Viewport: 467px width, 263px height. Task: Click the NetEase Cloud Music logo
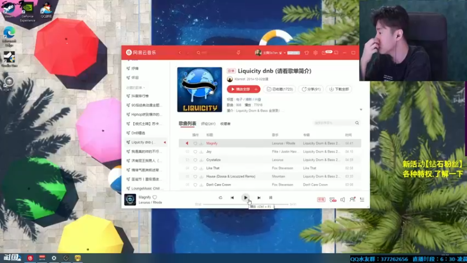coord(141,53)
